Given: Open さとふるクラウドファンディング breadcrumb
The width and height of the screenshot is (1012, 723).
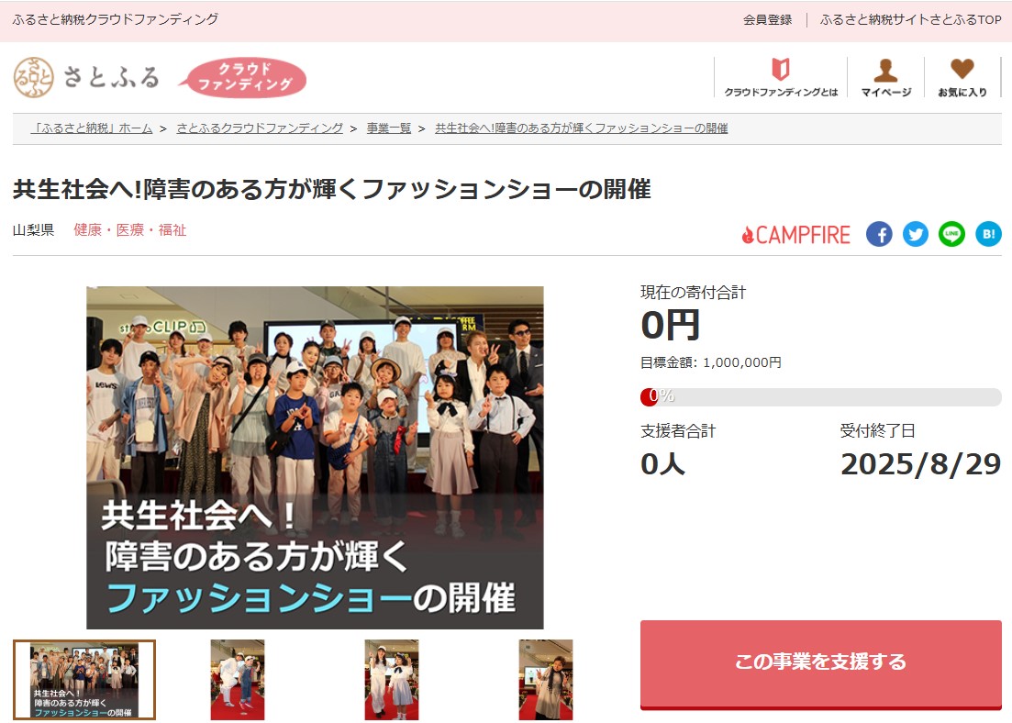Looking at the screenshot, I should 260,128.
